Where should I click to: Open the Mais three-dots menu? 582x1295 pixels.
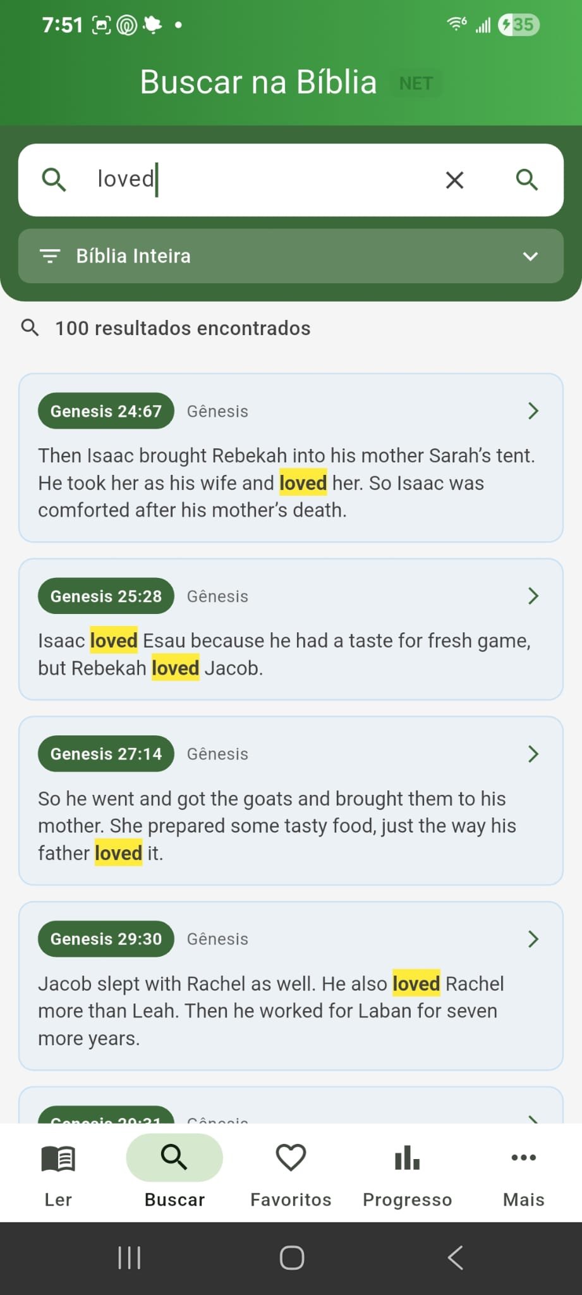[523, 1158]
